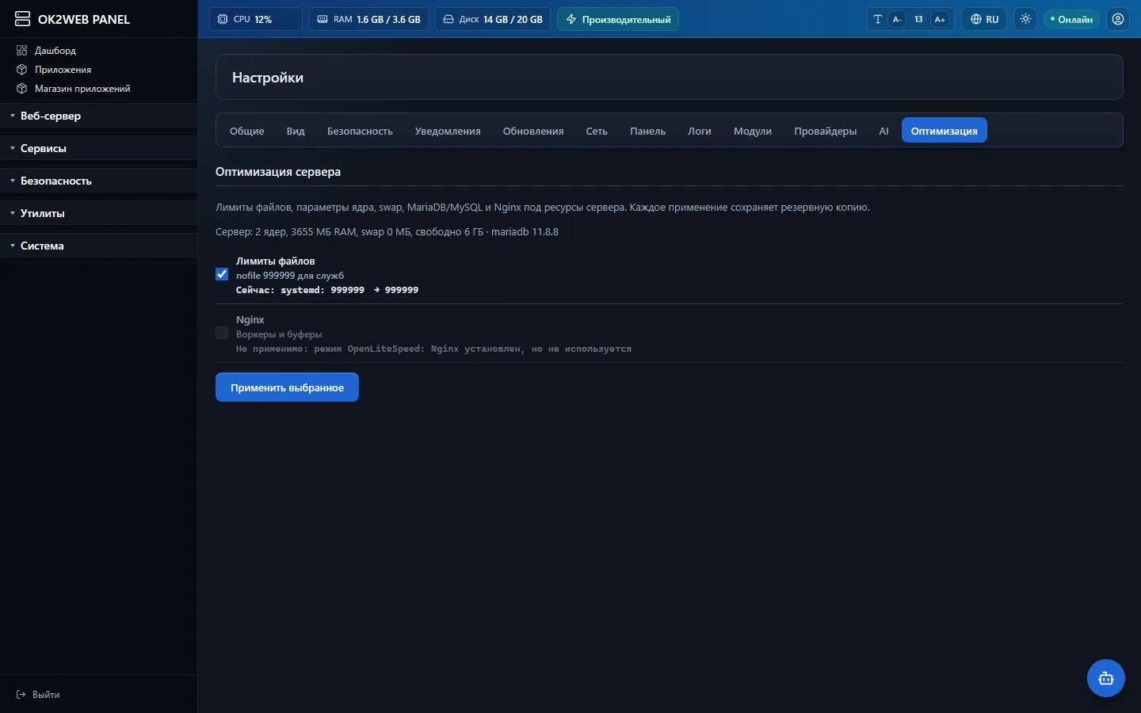Expand the Утилиты sidebar section
The width and height of the screenshot is (1141, 713).
pos(98,213)
